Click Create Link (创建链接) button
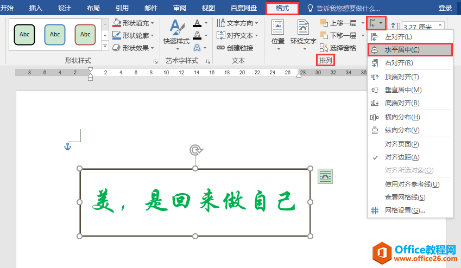The height and width of the screenshot is (268, 461). 235,48
